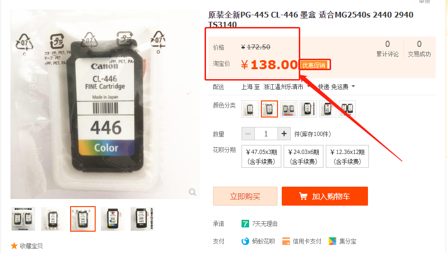Select the ¥24.03x6期 installment option

pos(304,156)
